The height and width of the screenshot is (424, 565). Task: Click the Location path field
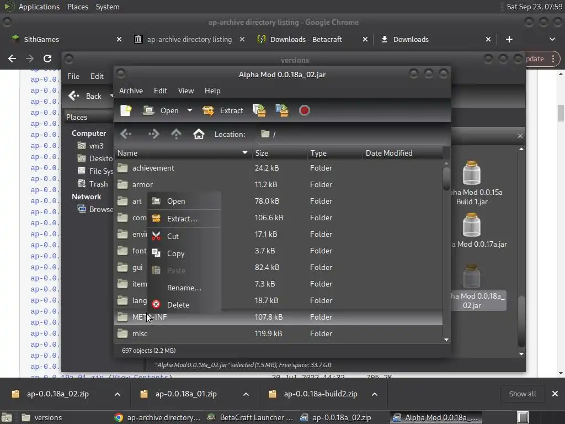[x=351, y=134]
